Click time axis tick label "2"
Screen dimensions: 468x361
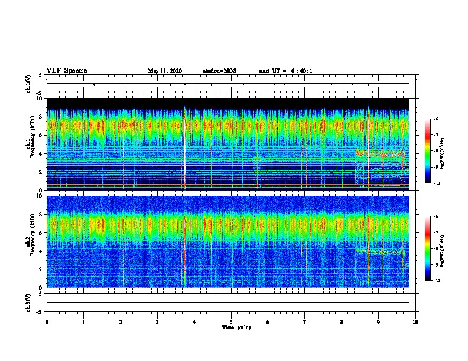click(x=121, y=322)
